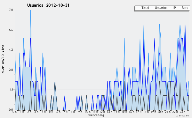Image resolution: width=192 pixels, height=118 pixels.
Task: Click the Total peak of 7 near 2 h
Action: [x=30, y=10]
